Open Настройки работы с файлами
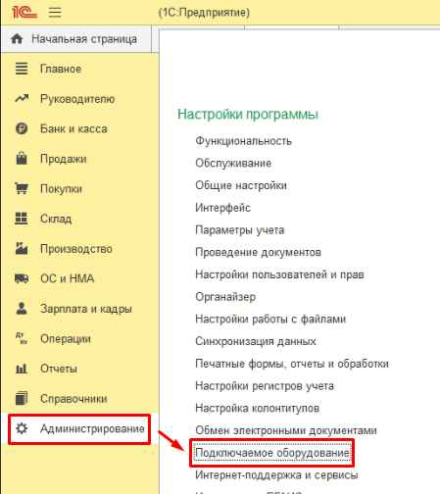This screenshot has height=494, width=440. click(x=270, y=320)
